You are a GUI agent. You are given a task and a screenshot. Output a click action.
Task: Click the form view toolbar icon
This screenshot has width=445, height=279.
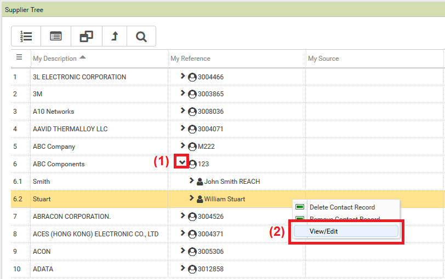56,37
